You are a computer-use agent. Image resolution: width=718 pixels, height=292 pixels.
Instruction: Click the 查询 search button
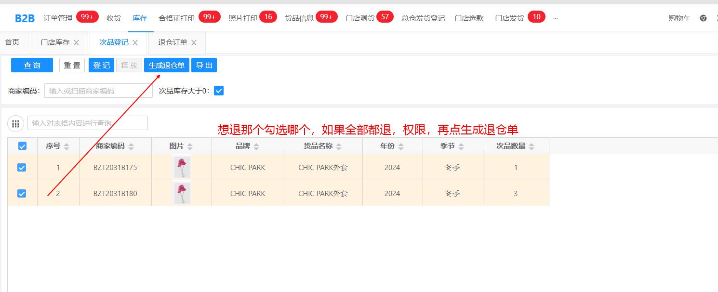(x=32, y=65)
